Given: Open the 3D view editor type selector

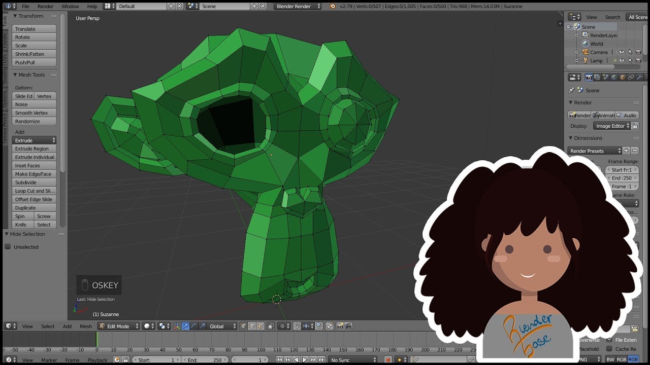Looking at the screenshot, I should tap(11, 326).
